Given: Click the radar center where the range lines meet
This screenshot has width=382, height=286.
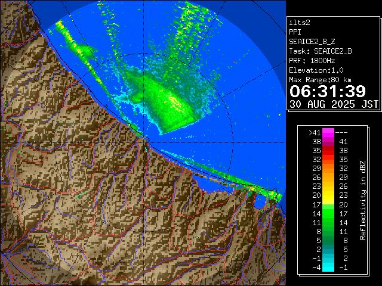Looking at the screenshot, I should pyautogui.click(x=145, y=138).
